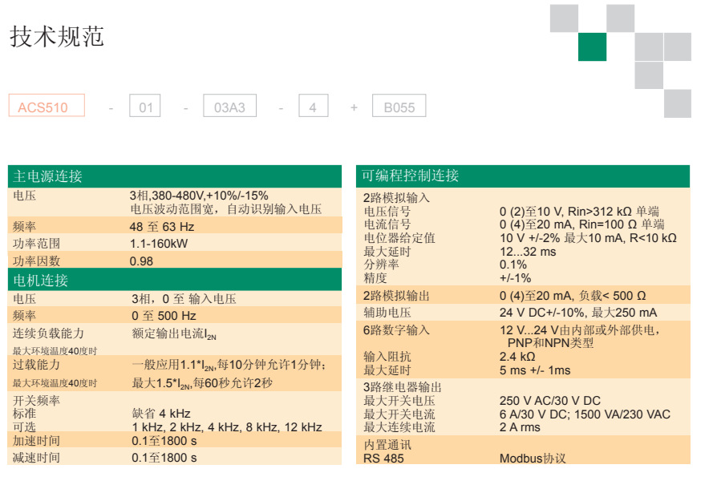This screenshot has width=713, height=489.
Task: Click the B055 type code box
Action: (x=399, y=106)
